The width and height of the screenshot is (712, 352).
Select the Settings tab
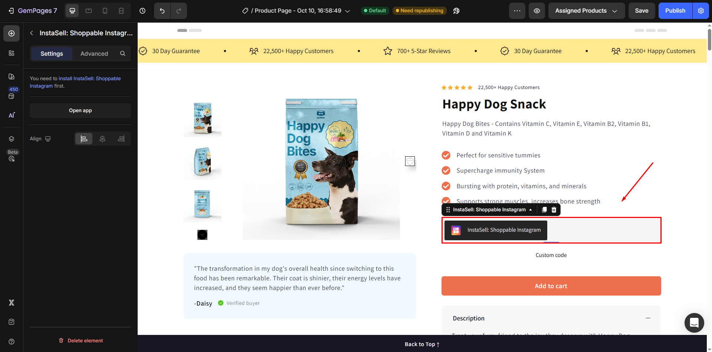point(52,53)
